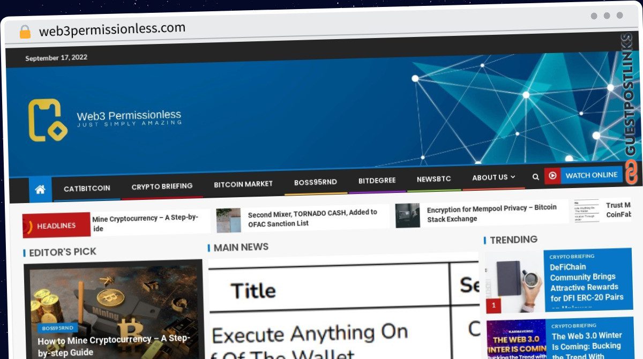
Task: Open the Mempool Privacy headline thumbnail
Action: pyautogui.click(x=408, y=215)
